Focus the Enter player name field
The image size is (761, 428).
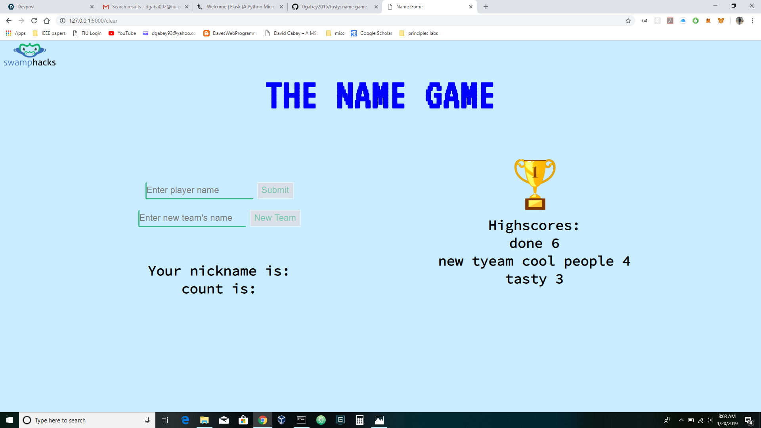199,190
